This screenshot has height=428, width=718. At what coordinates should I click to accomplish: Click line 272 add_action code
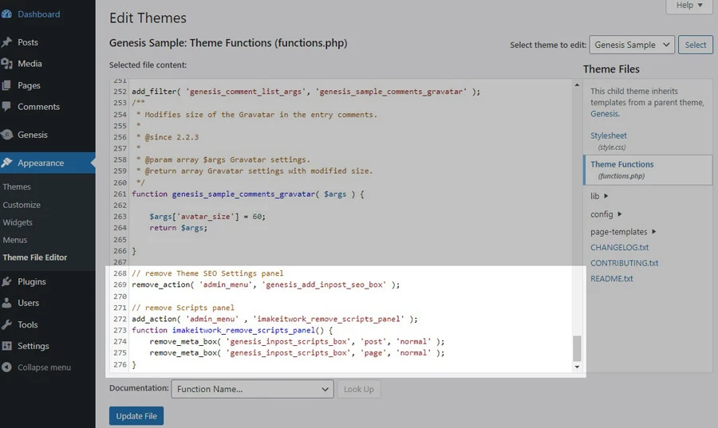pyautogui.click(x=274, y=319)
